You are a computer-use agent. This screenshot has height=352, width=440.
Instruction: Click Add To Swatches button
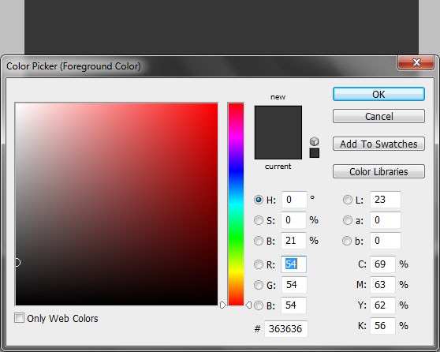tap(378, 144)
